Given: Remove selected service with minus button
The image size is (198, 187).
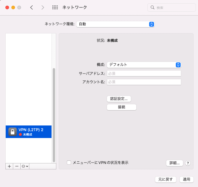Looking at the screenshot, I should pyautogui.click(x=17, y=166).
